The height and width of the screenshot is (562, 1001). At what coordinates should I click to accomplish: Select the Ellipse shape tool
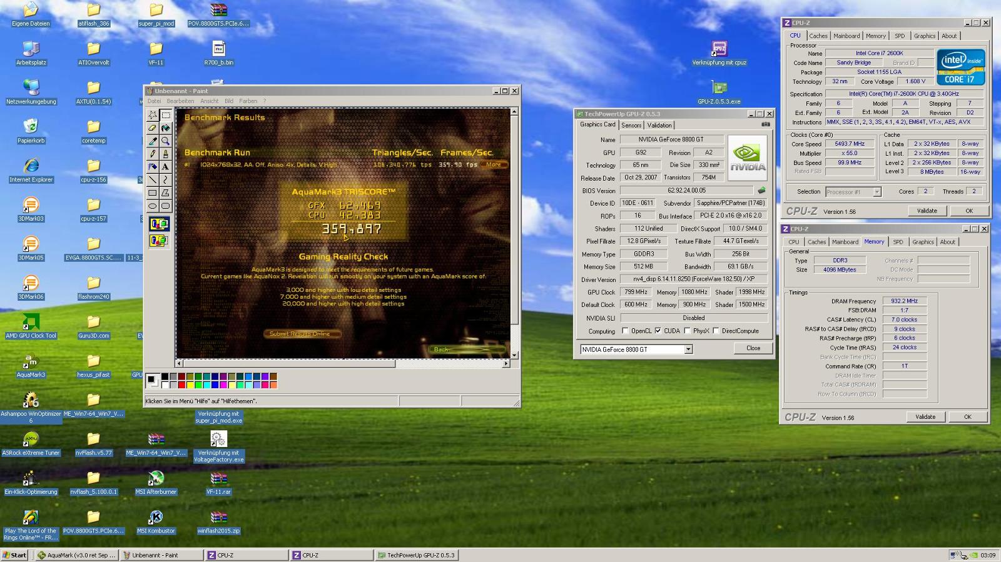[152, 206]
